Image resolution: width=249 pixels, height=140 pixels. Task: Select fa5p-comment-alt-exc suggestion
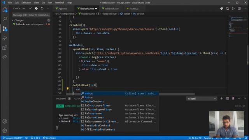pyautogui.click(x=120, y=121)
